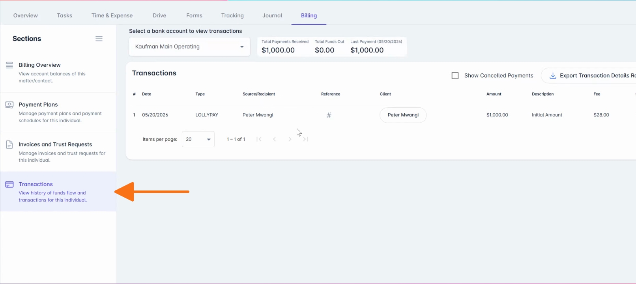This screenshot has height=284, width=636.
Task: Click the LOLLYPAY type cell
Action: (207, 115)
